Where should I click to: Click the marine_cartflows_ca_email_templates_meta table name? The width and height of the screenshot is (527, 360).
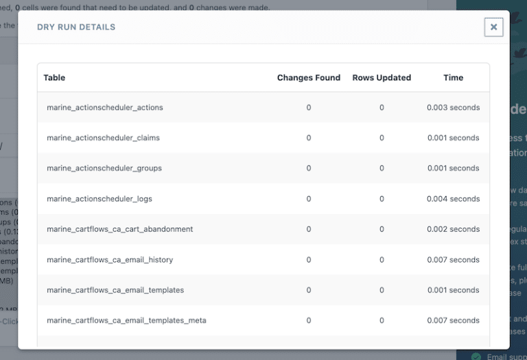pyautogui.click(x=126, y=320)
